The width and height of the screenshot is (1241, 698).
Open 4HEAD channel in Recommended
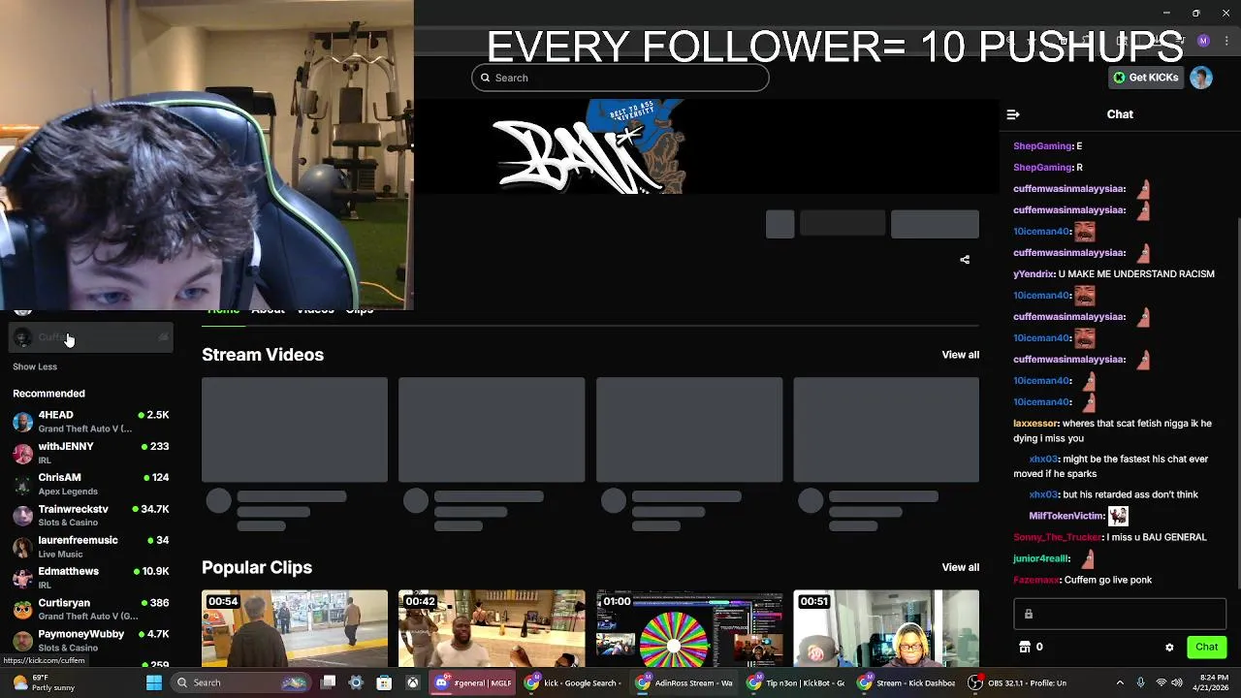(91, 421)
